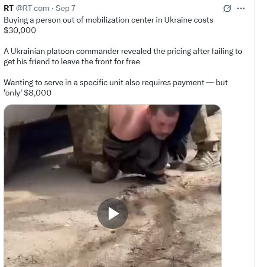The height and width of the screenshot is (267, 256).
Task: Open the RT profile via display name
Action: [9, 8]
